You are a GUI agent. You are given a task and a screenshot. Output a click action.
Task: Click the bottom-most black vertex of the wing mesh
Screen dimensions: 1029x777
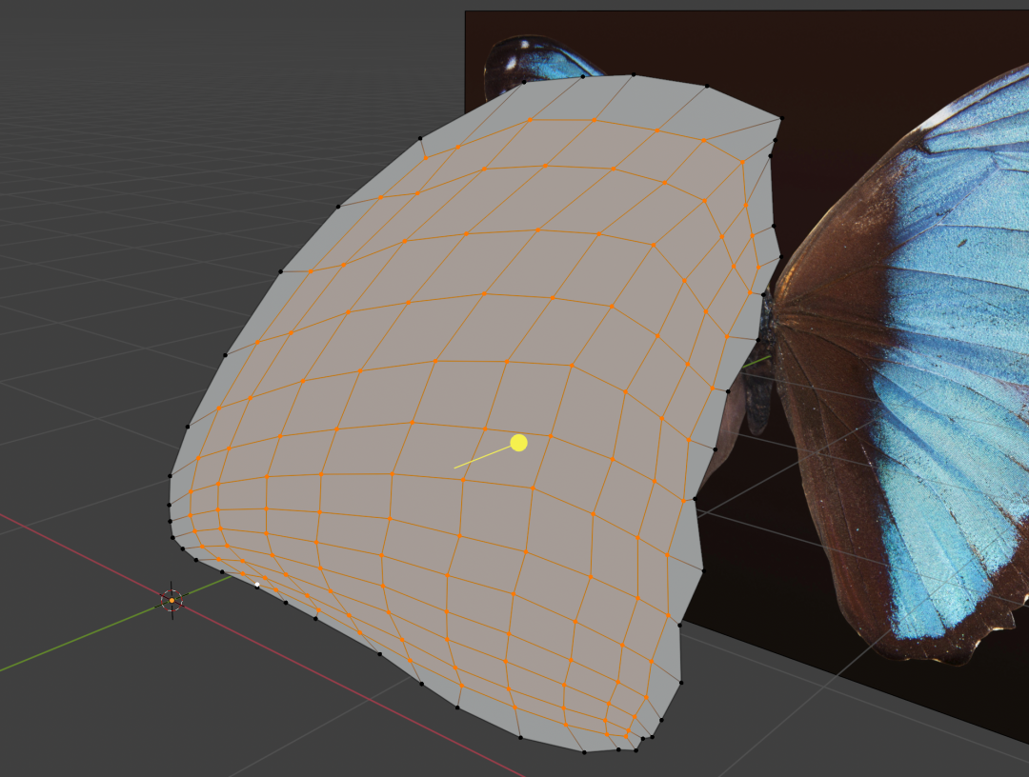pyautogui.click(x=584, y=752)
